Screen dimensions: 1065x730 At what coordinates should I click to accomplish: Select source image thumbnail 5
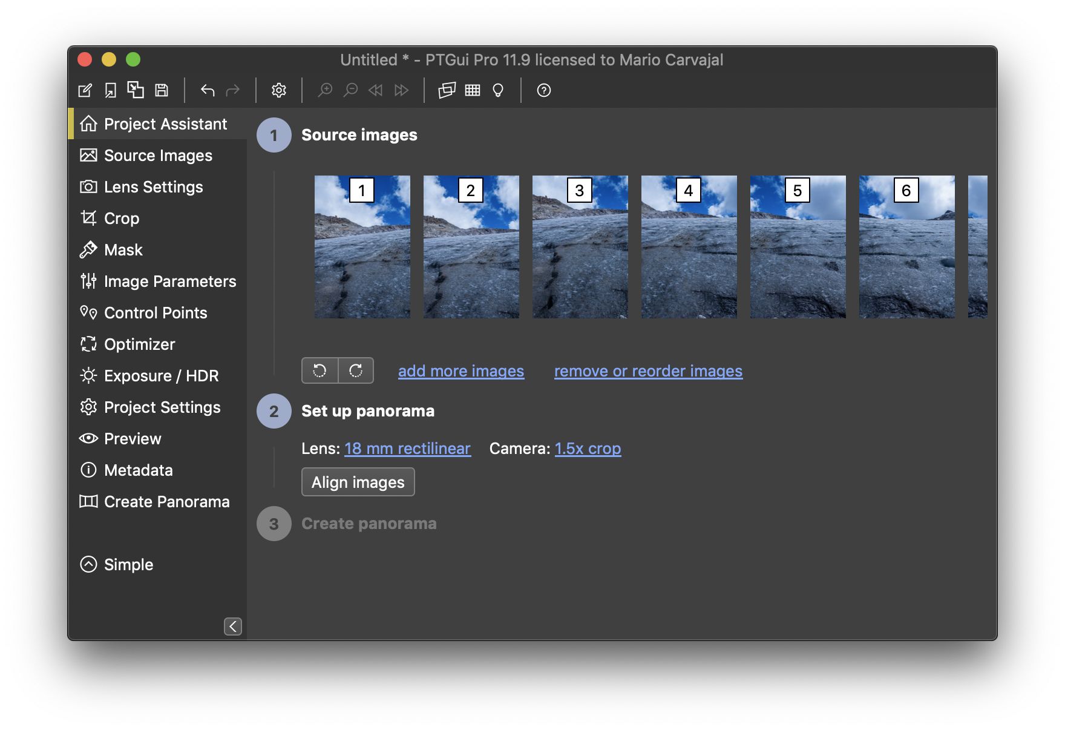coord(798,247)
